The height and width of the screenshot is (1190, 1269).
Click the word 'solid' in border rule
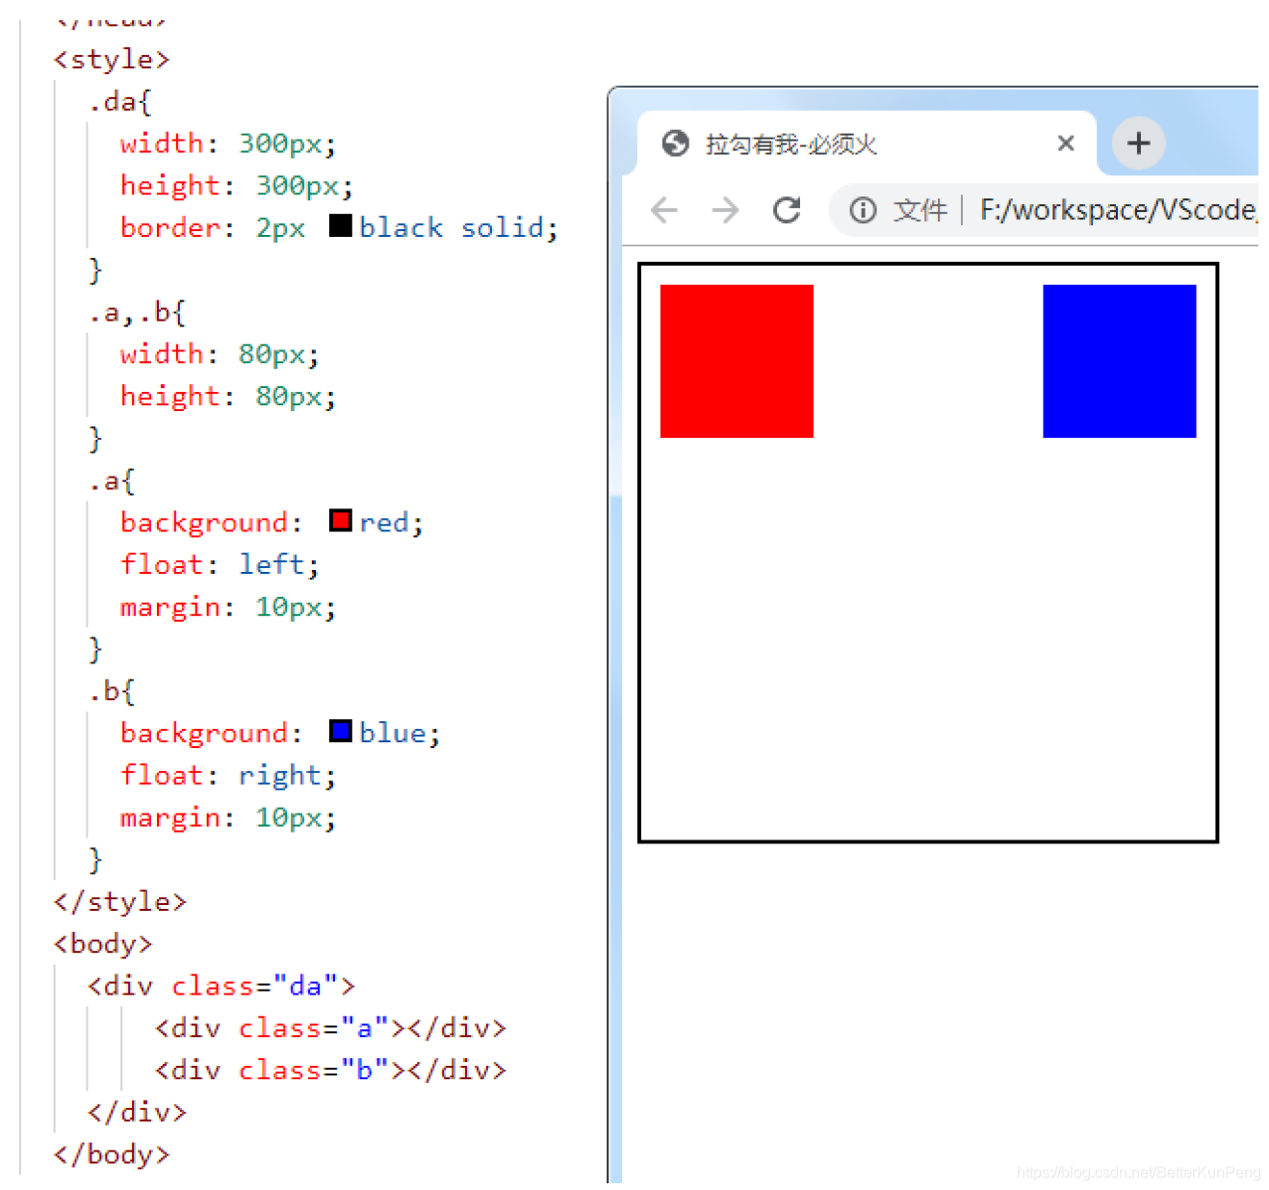pos(502,227)
